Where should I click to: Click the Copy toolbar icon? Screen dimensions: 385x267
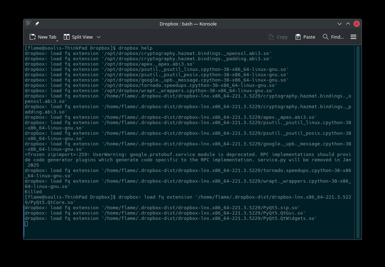pyautogui.click(x=271, y=37)
